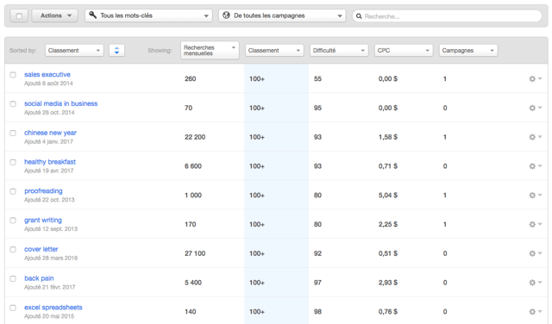The width and height of the screenshot is (552, 324).
Task: Click CPC value 1,58 $
Action: point(388,137)
